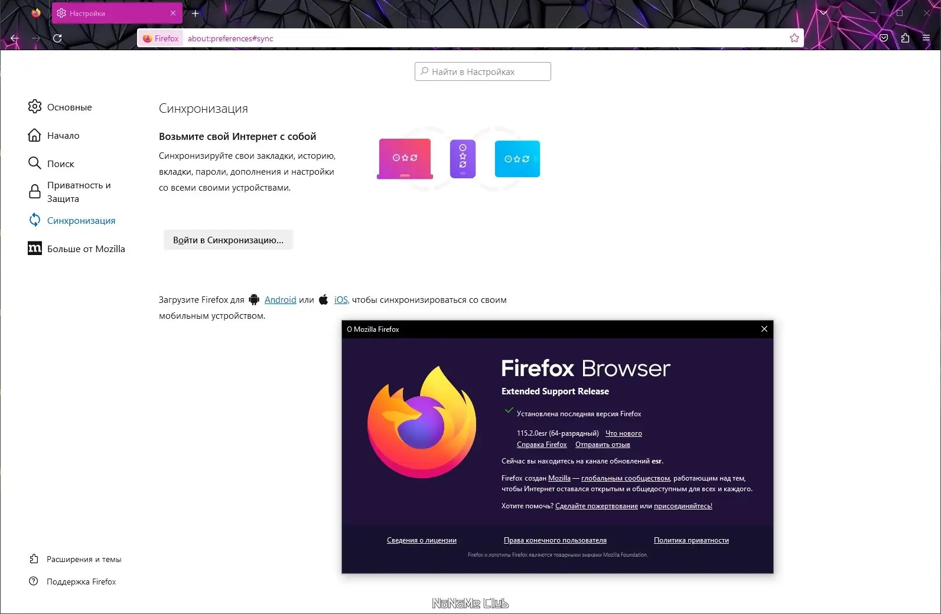
Task: Click the Основные gear icon
Action: click(35, 106)
